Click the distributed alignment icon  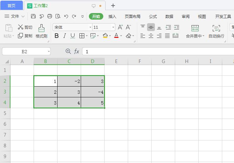coord(175,36)
